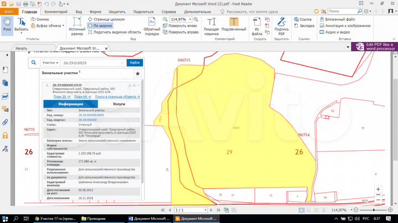This screenshot has height=223, width=398.
Task: Select the Hand (Рука) tool
Action: [x=7, y=25]
